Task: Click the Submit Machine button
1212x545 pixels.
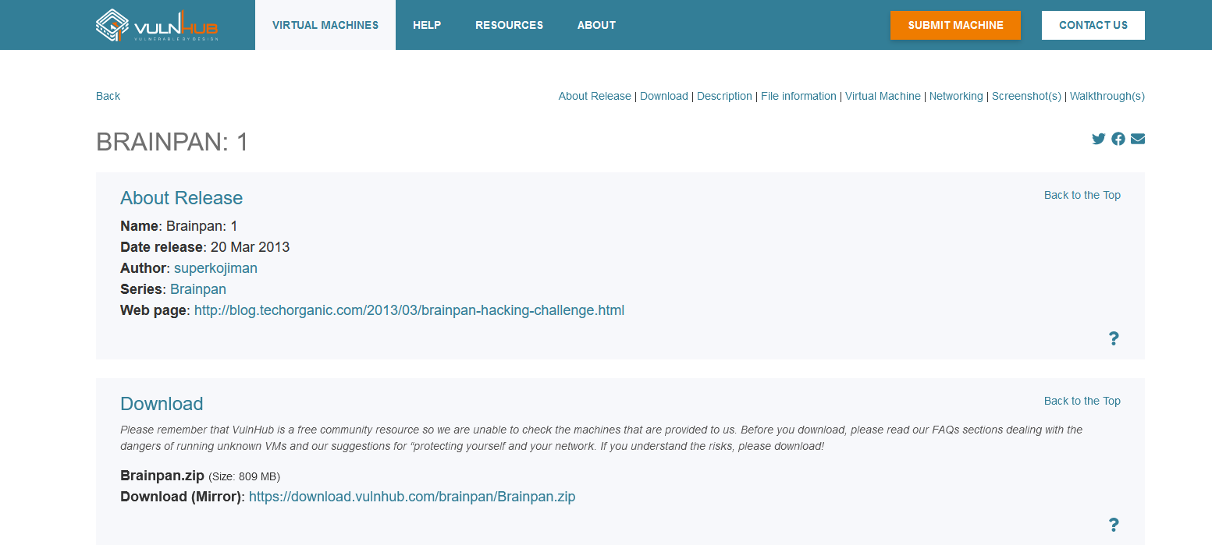Action: point(955,25)
